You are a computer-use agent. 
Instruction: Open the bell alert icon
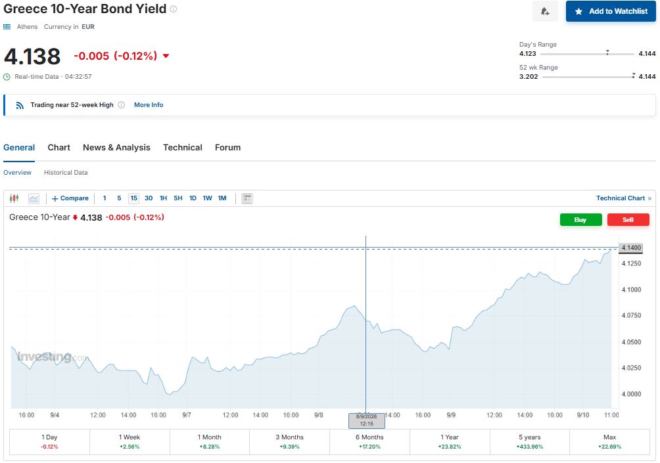click(x=545, y=11)
